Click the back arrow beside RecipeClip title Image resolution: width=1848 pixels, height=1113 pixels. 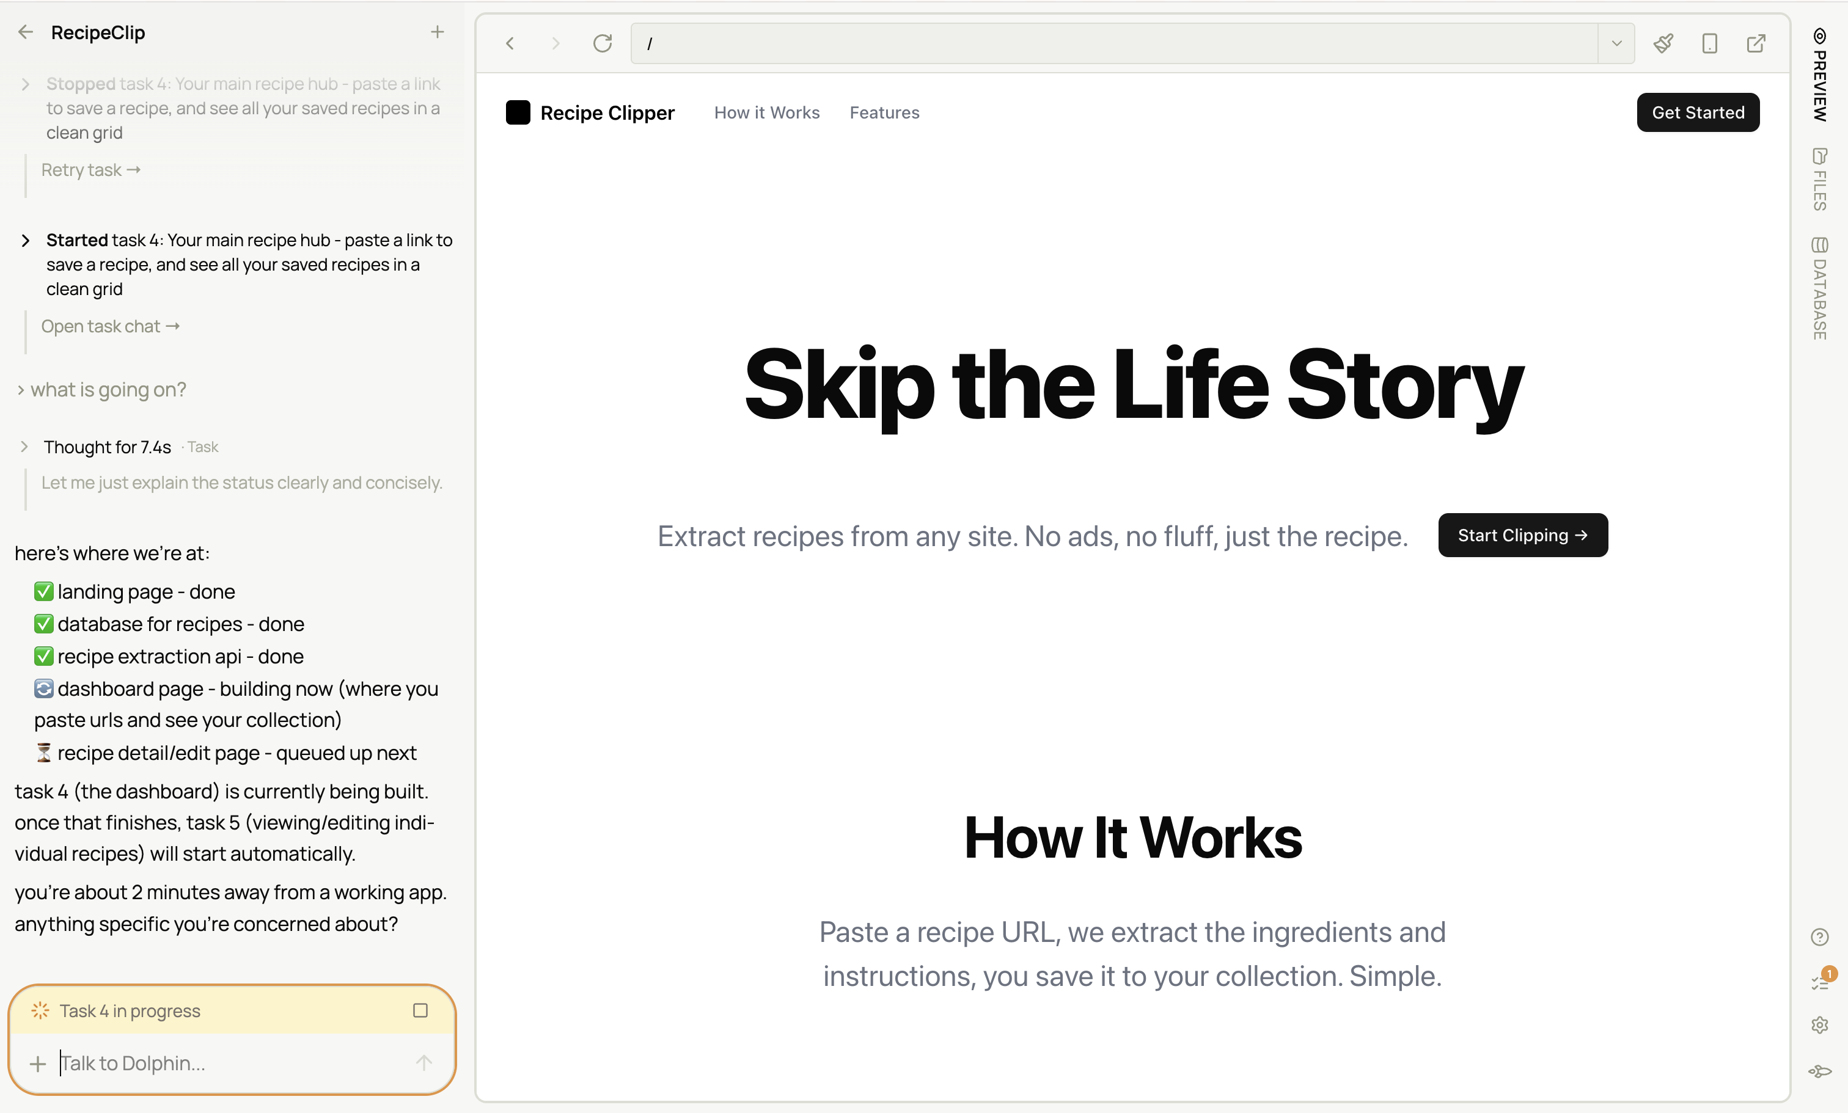[26, 32]
